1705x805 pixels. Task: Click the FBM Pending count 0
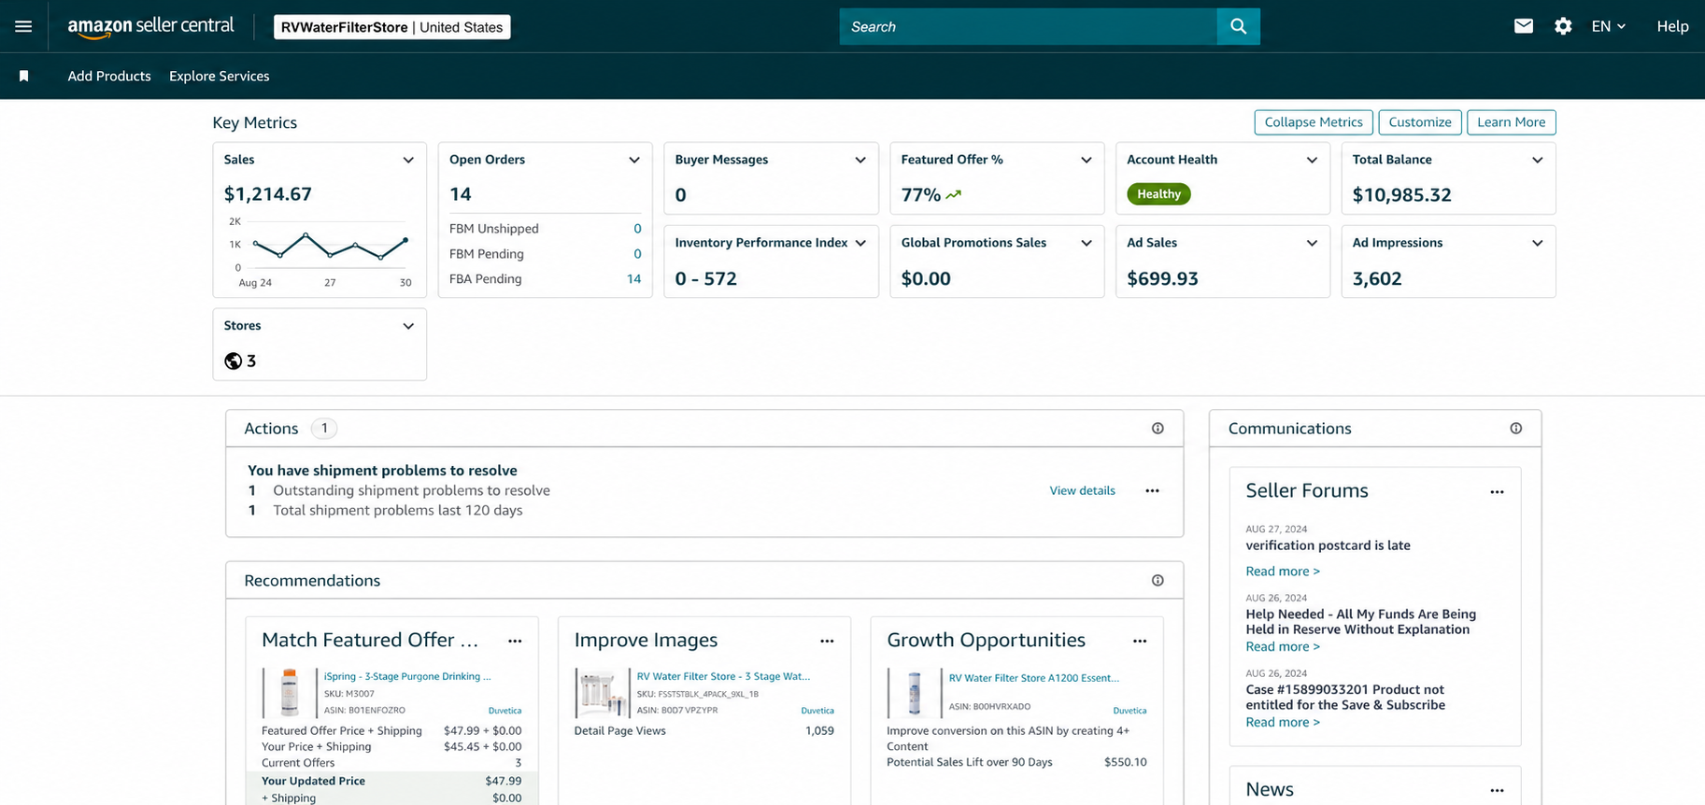(637, 253)
